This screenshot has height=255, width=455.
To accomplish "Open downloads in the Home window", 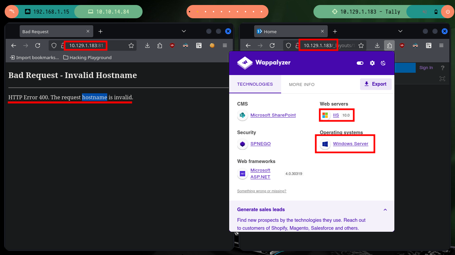I will coord(377,45).
